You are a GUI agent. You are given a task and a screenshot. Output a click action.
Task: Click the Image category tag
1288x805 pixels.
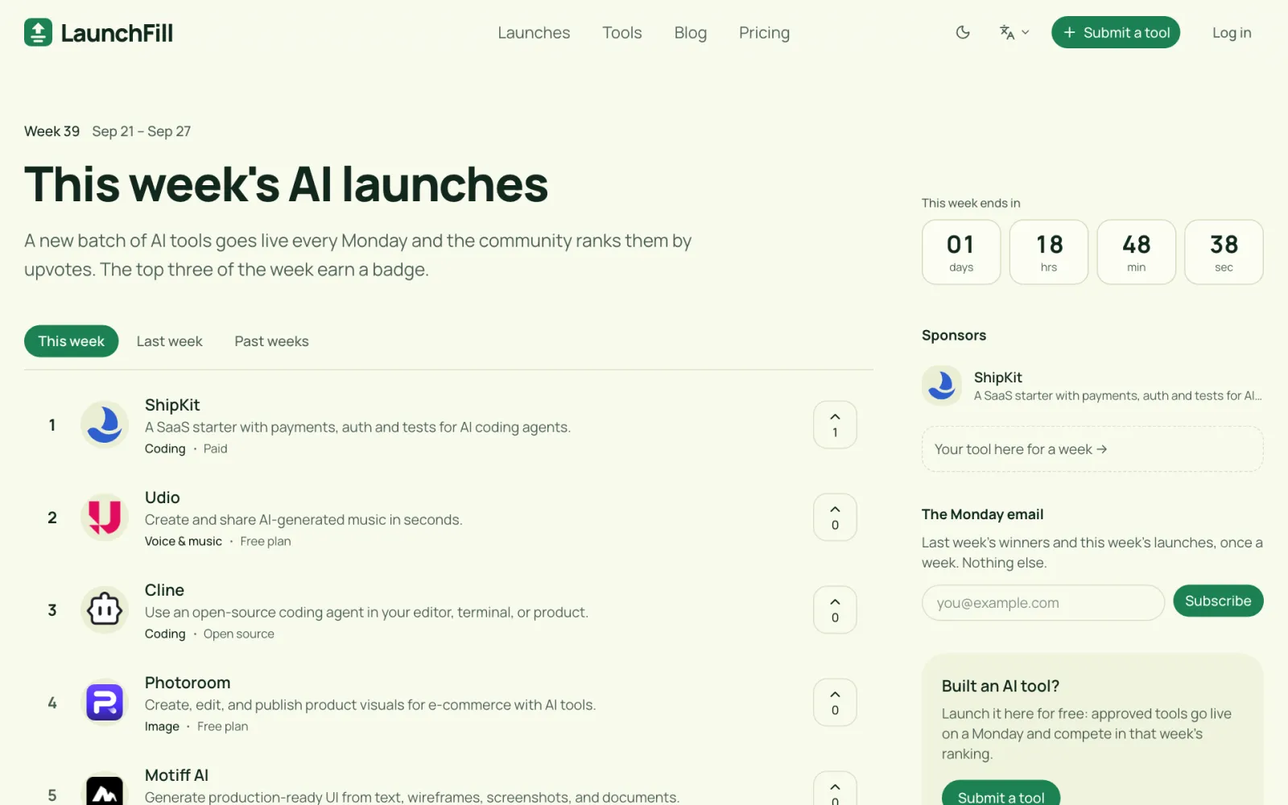[x=162, y=727]
